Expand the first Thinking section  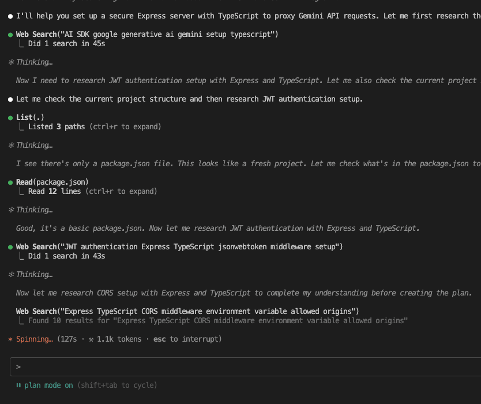point(31,62)
